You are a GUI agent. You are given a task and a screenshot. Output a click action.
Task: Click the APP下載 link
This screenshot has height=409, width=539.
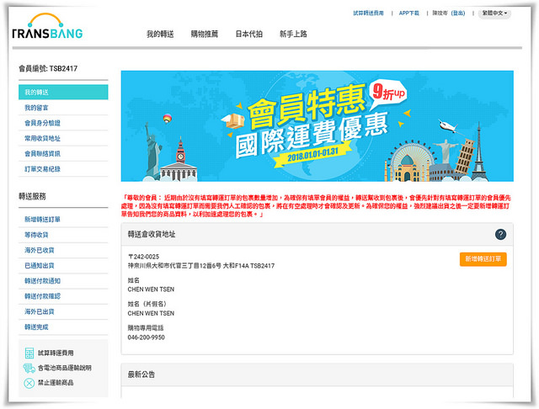point(408,13)
